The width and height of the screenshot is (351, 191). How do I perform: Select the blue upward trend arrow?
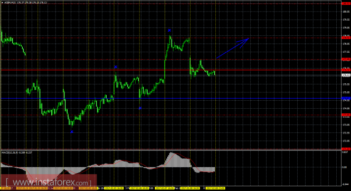[x=232, y=48]
